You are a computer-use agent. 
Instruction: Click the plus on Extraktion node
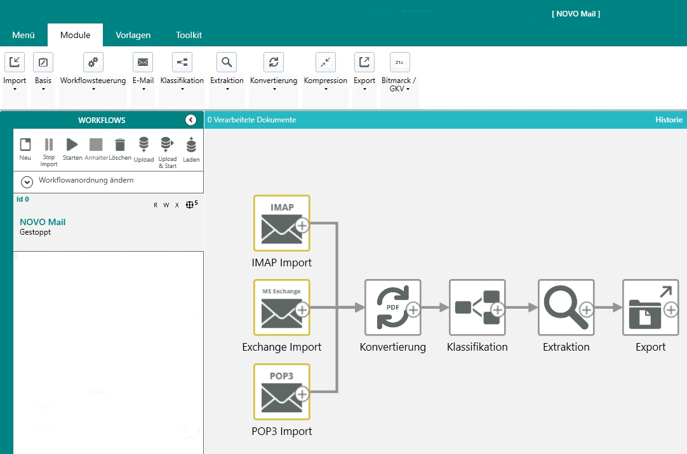pyautogui.click(x=586, y=309)
